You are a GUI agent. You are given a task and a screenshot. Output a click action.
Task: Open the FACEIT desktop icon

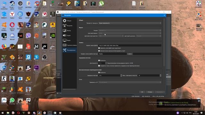pyautogui.click(x=20, y=36)
